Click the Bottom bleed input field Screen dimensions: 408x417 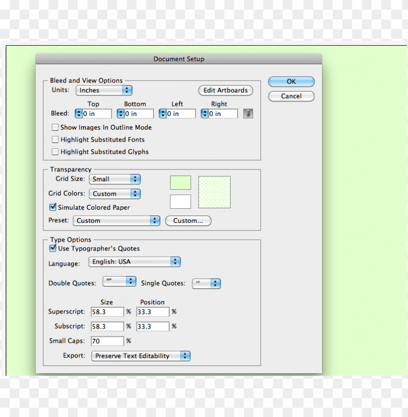(138, 114)
